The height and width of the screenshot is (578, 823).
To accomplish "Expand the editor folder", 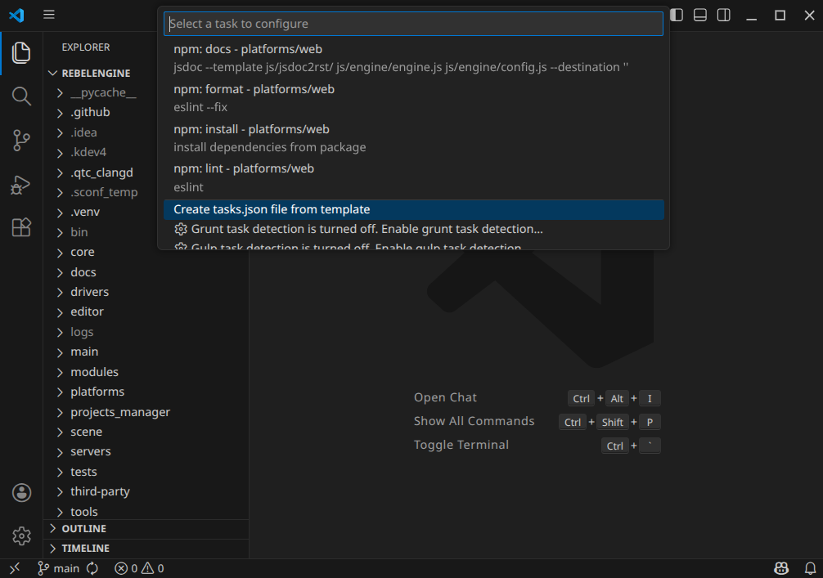I will coord(146,311).
